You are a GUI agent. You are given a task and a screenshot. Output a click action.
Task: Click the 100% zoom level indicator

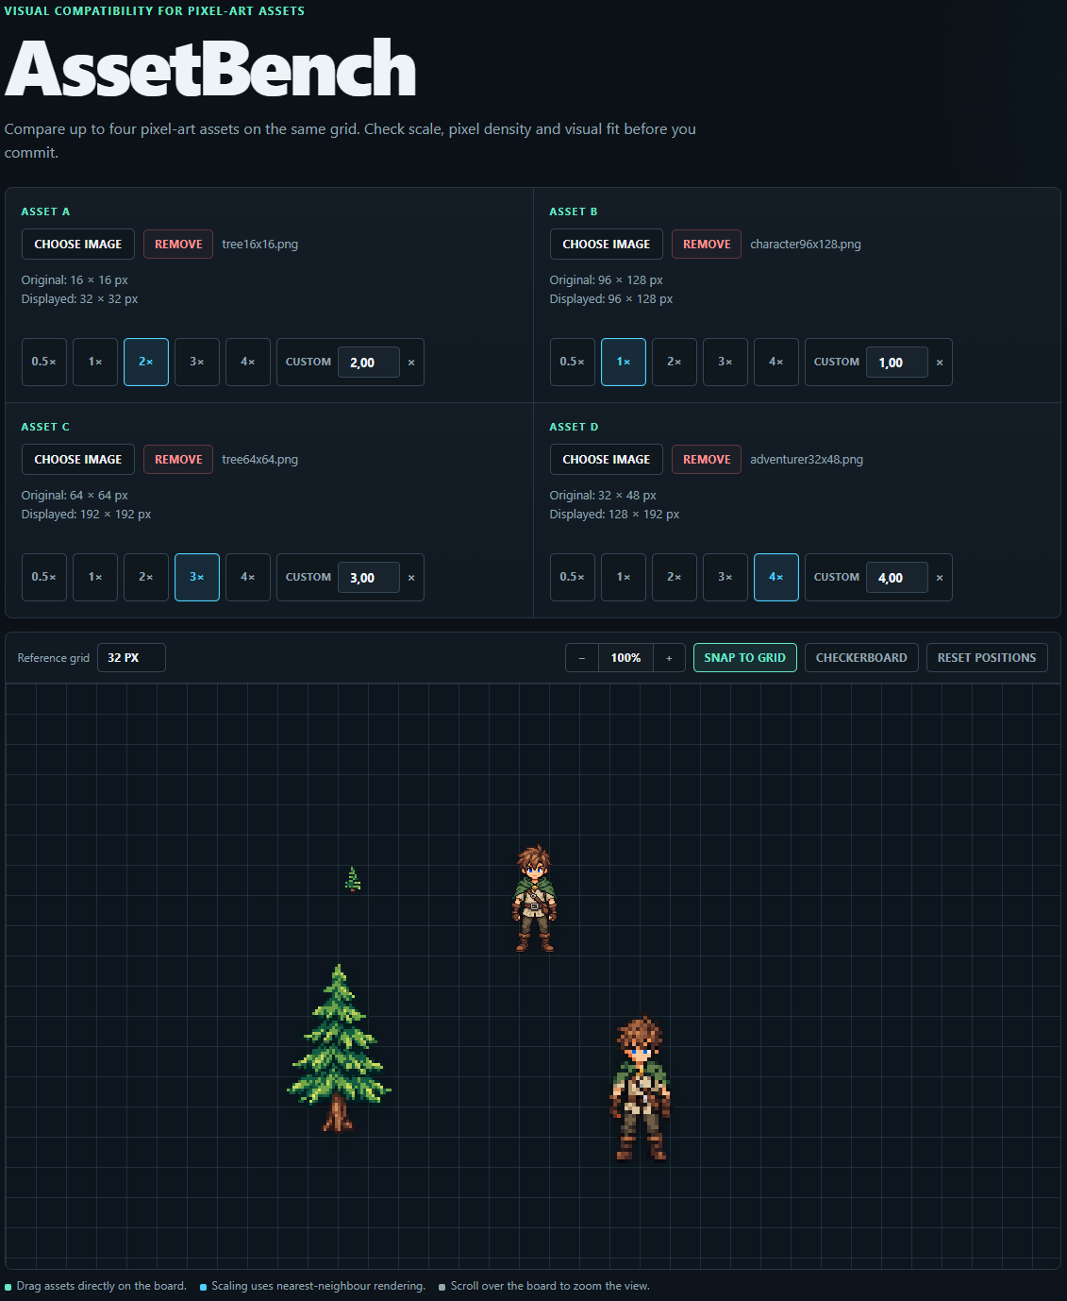625,658
